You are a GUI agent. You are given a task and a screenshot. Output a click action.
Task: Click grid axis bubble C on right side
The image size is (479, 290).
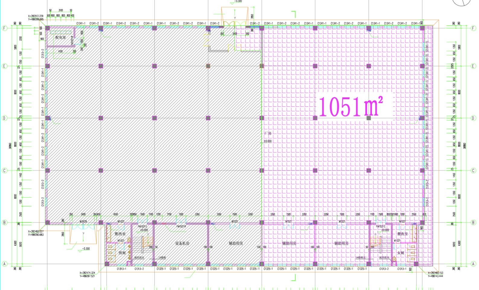(x=473, y=171)
